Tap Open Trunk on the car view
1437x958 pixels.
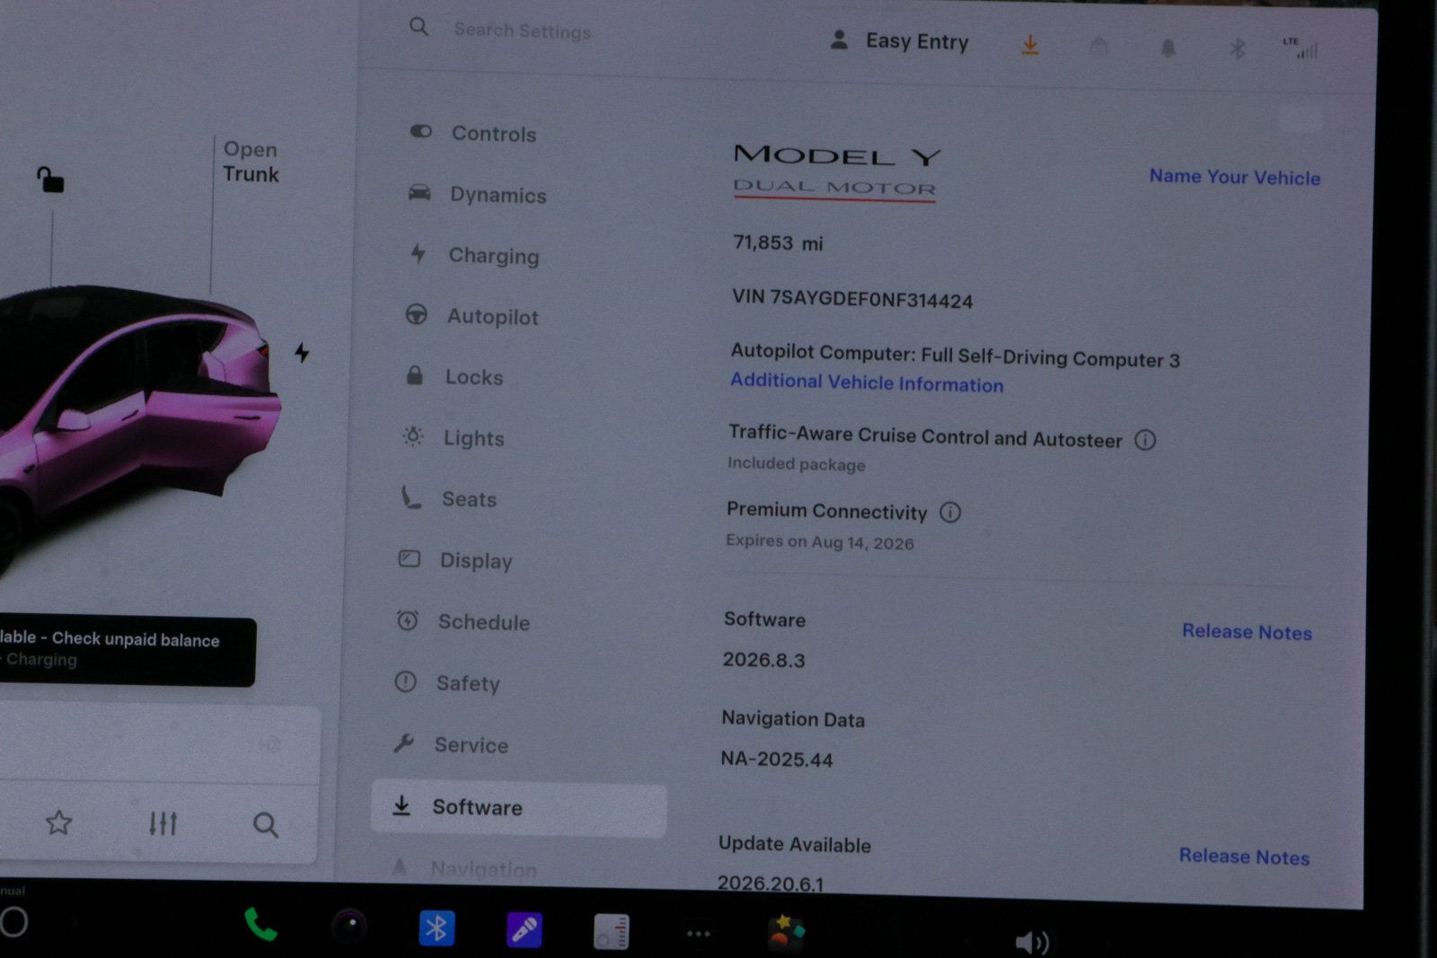pos(251,162)
